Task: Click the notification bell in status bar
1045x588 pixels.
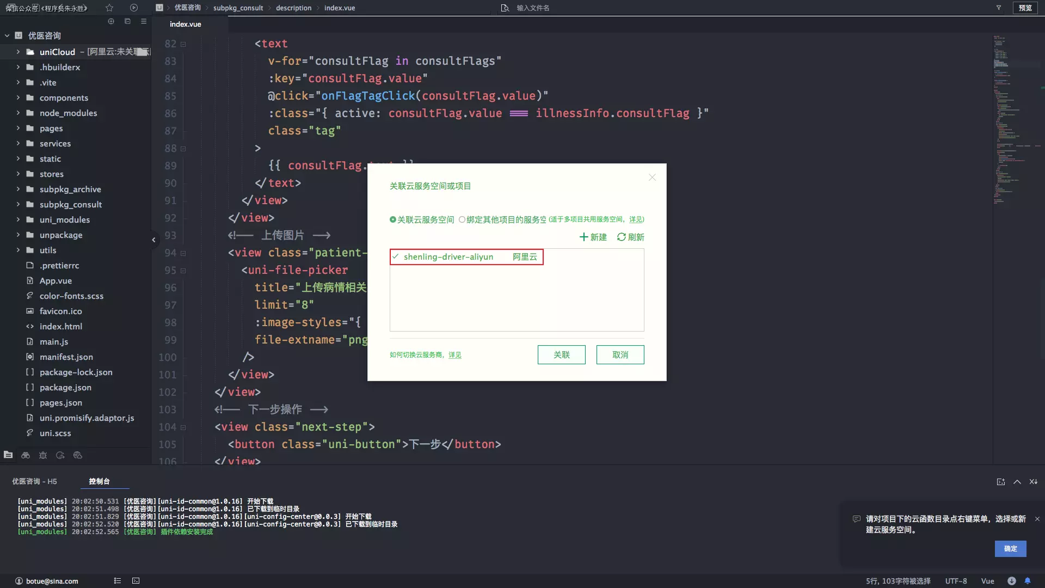Action: point(1028,581)
